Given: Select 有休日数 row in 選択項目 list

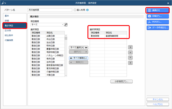Looking at the screenshot, I should click(x=48, y=59).
